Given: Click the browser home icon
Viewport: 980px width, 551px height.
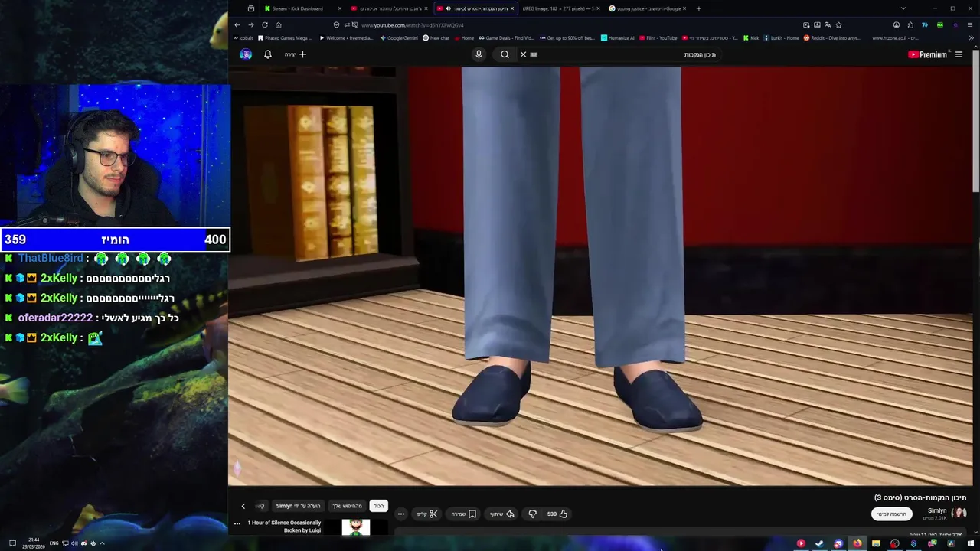Looking at the screenshot, I should [x=279, y=24].
